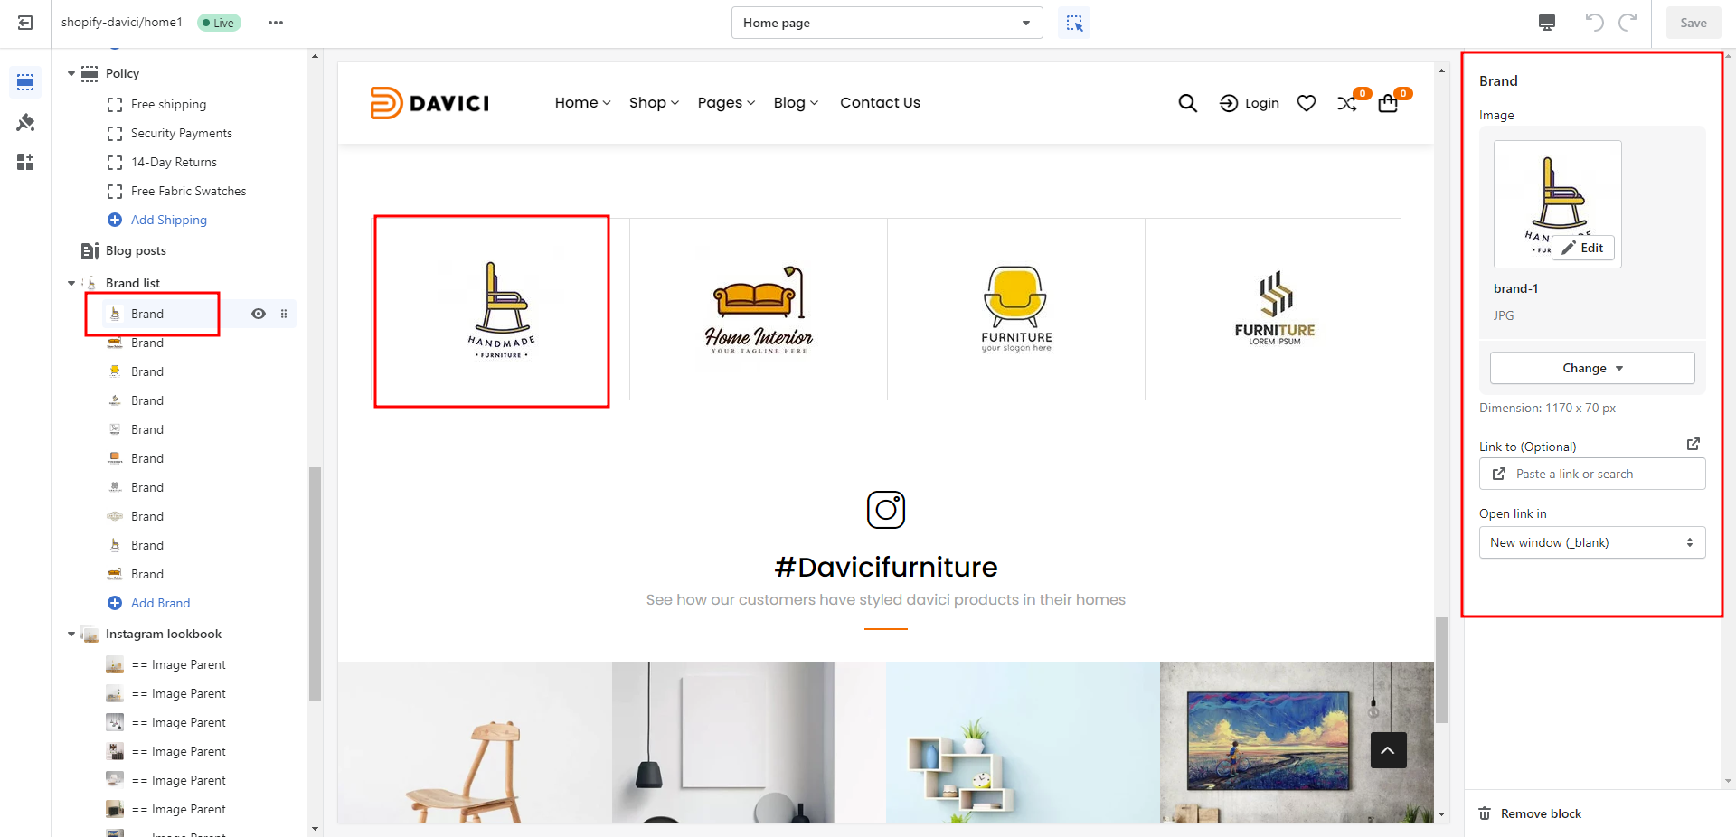Open Theme settings paintbrush icon
This screenshot has width=1736, height=837.
pyautogui.click(x=25, y=122)
